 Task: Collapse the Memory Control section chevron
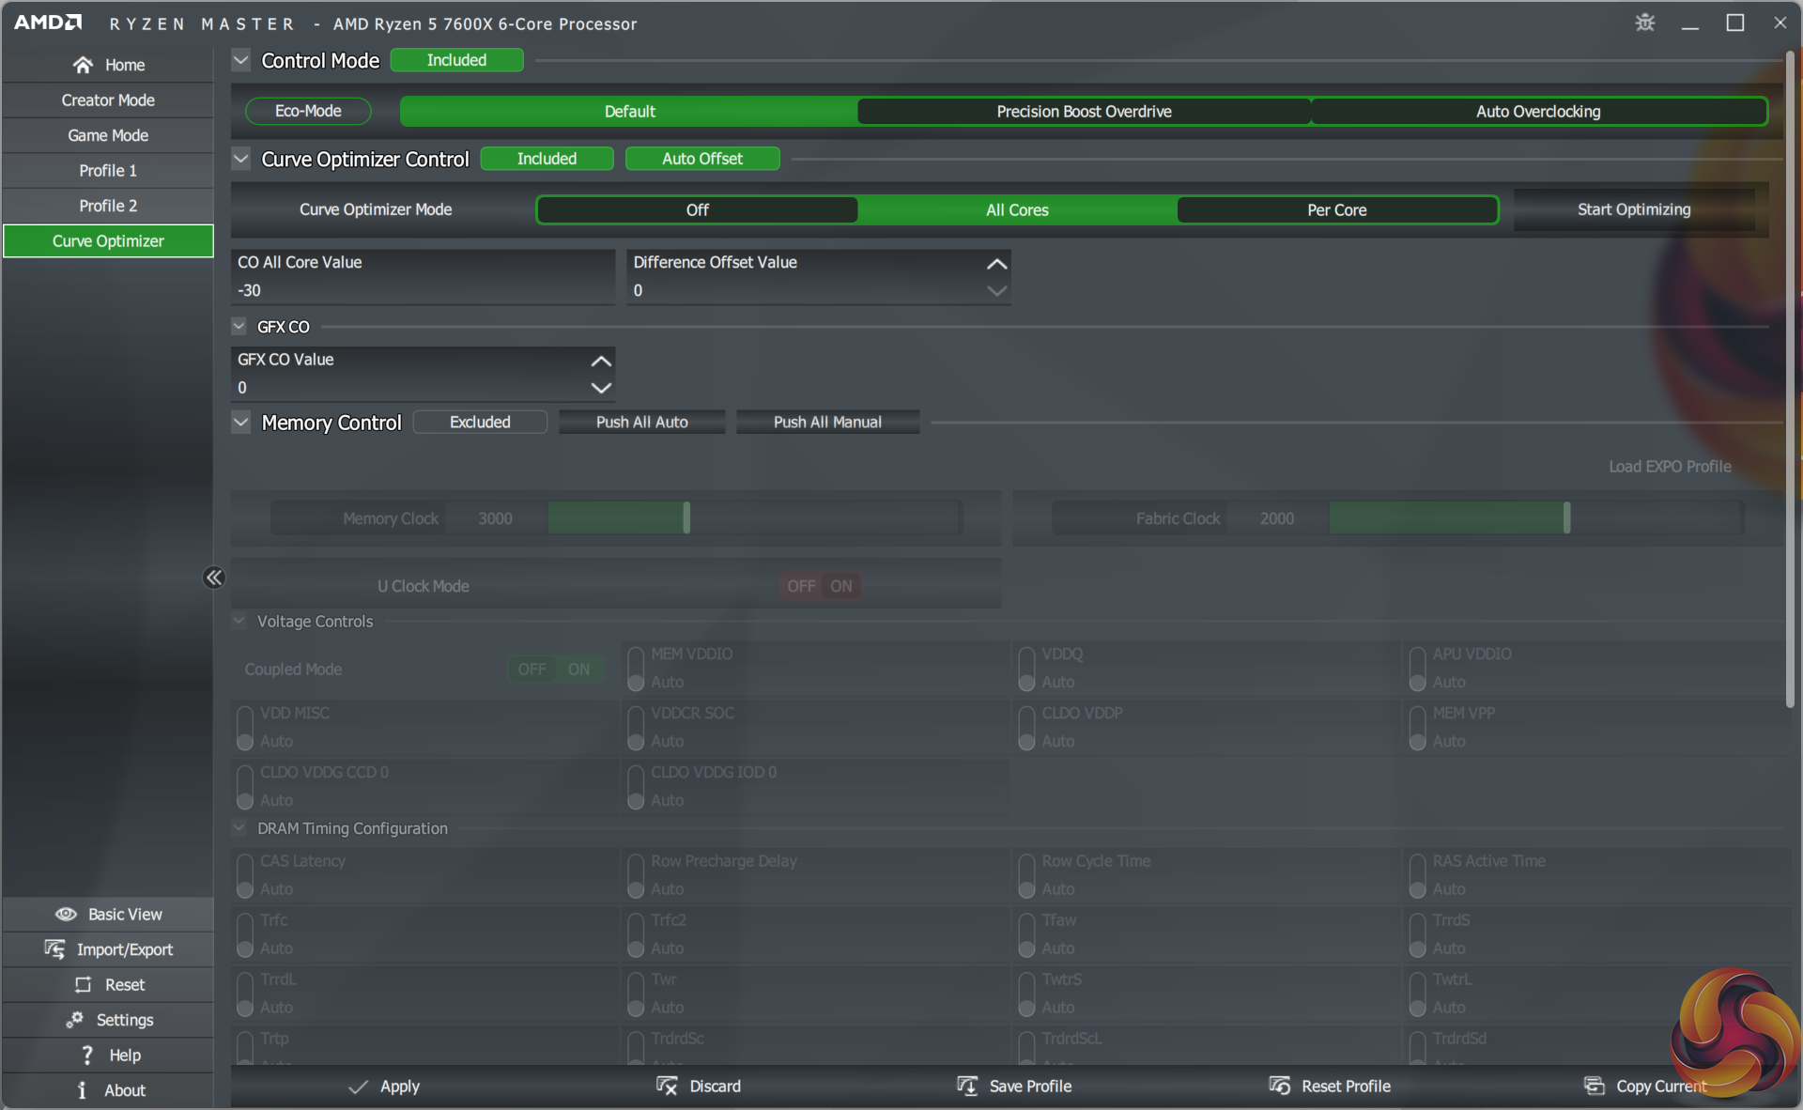click(x=241, y=423)
